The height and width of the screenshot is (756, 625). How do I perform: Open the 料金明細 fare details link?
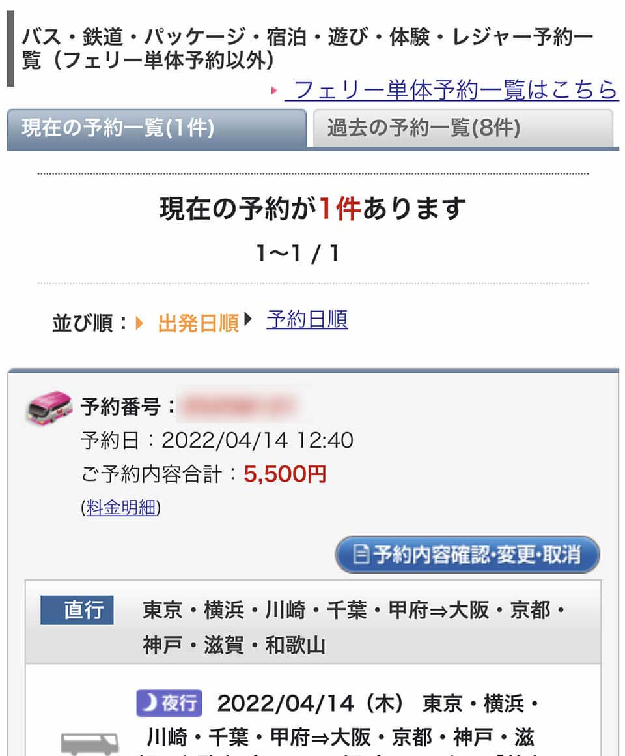click(x=121, y=507)
